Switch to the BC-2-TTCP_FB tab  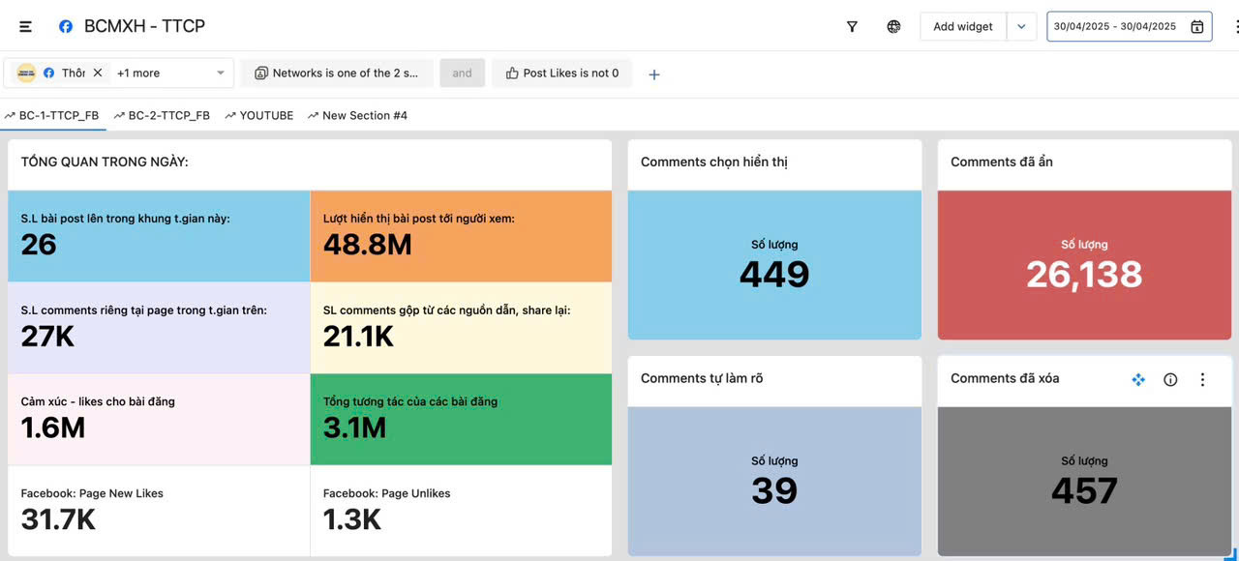point(162,116)
